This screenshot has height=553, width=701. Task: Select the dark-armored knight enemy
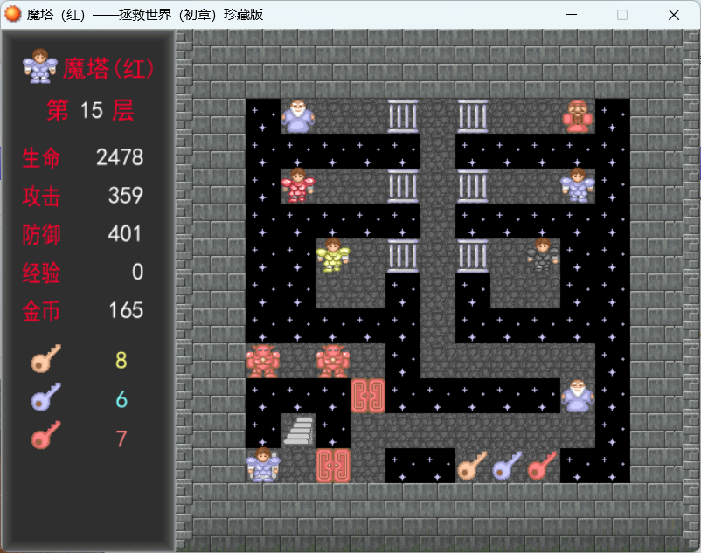pos(543,255)
